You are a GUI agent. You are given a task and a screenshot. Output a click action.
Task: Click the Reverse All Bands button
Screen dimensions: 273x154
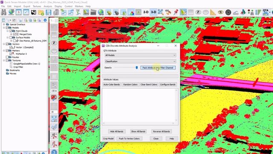click(161, 131)
